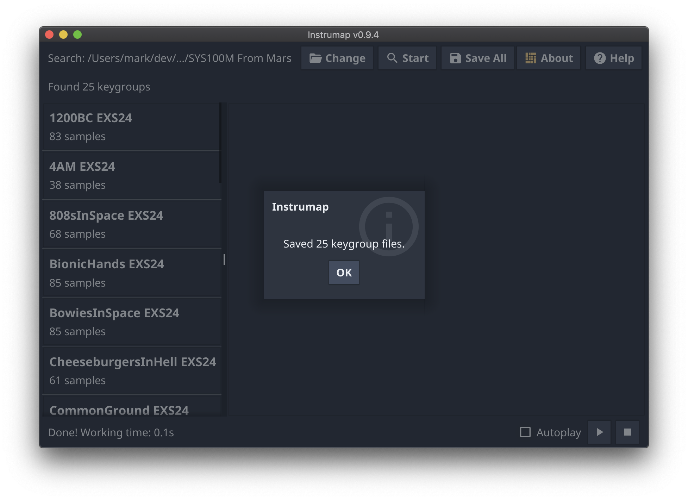Image resolution: width=688 pixels, height=500 pixels.
Task: Click the About button label
Action: pos(557,58)
